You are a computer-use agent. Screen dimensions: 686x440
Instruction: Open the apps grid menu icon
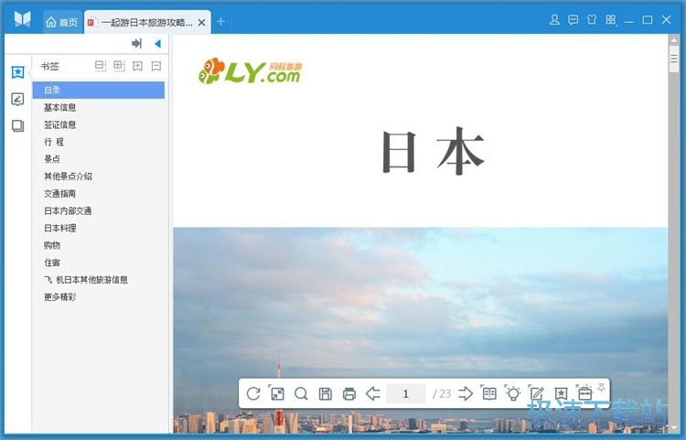click(x=611, y=20)
